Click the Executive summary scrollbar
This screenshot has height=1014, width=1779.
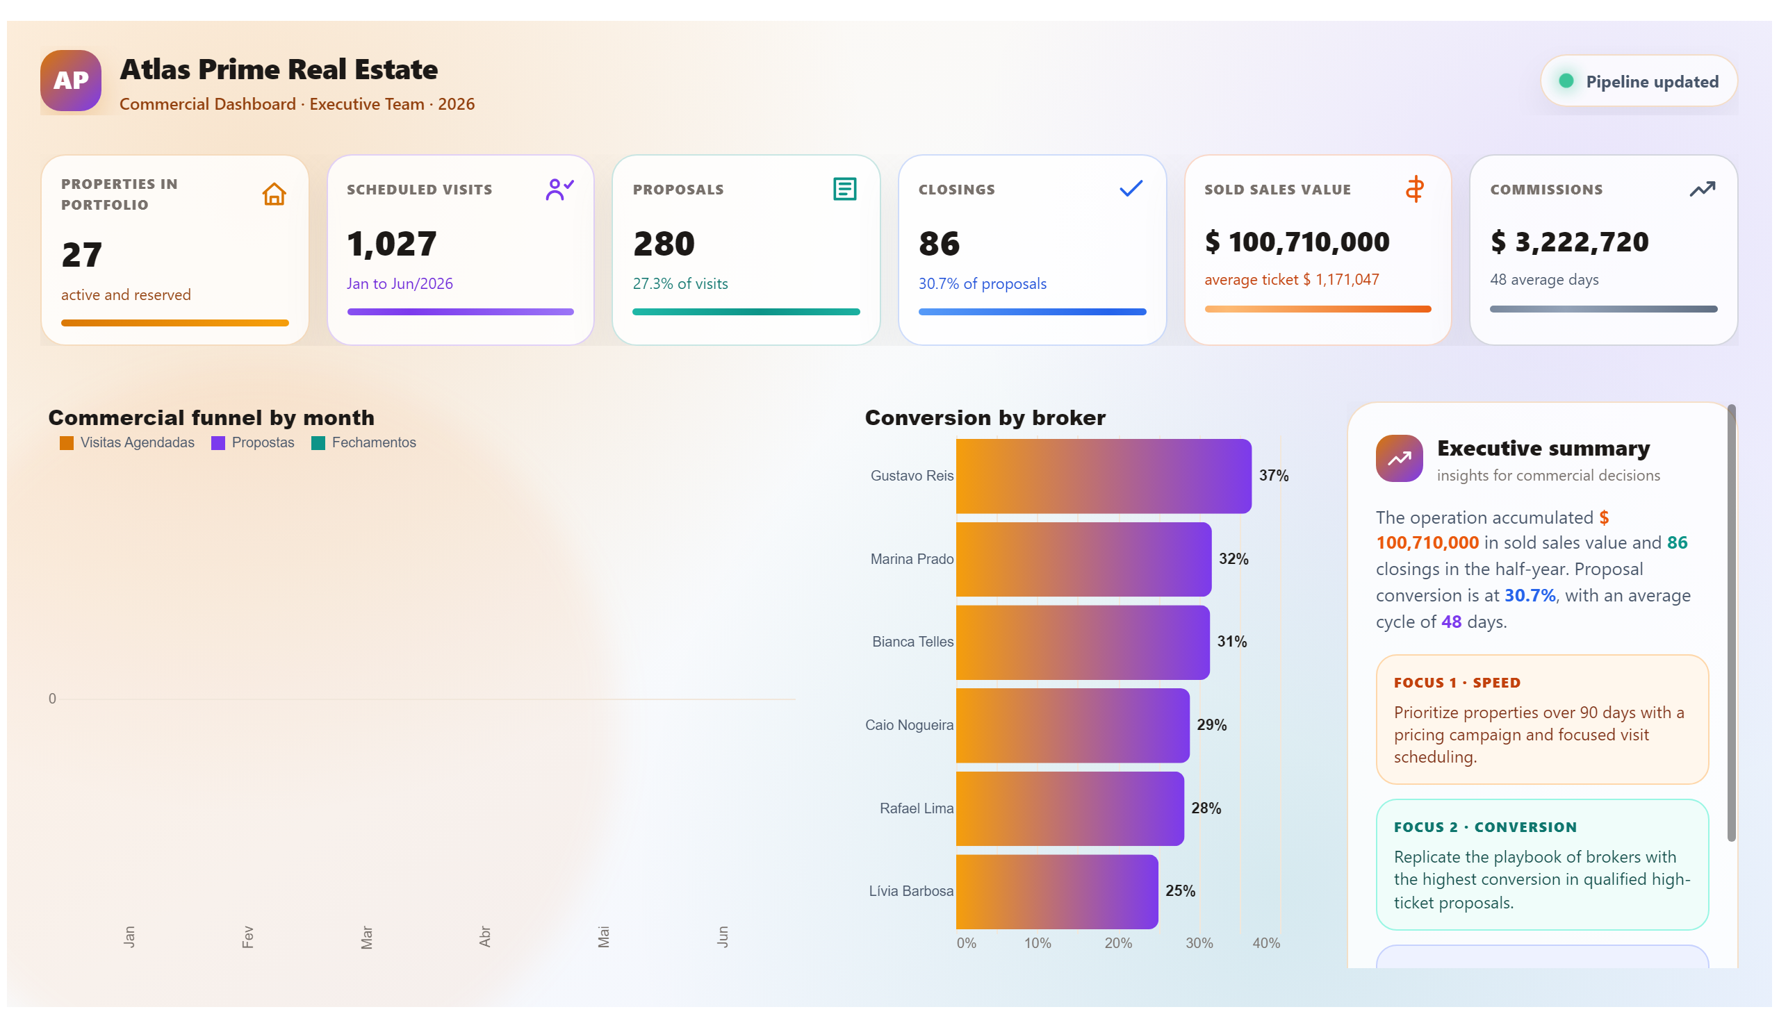(1731, 623)
